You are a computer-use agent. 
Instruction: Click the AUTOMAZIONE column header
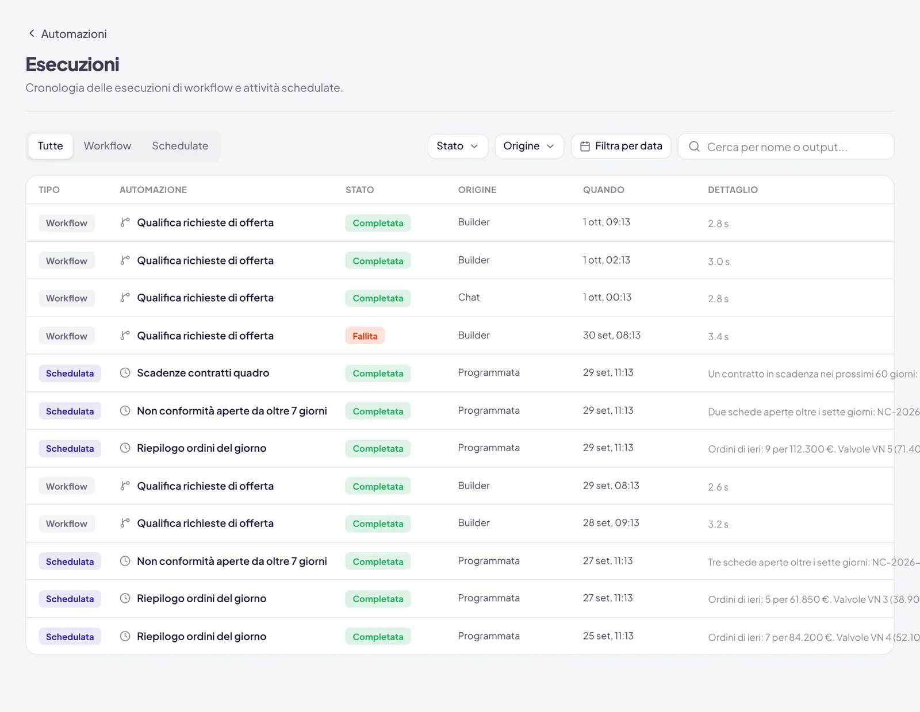(x=153, y=190)
